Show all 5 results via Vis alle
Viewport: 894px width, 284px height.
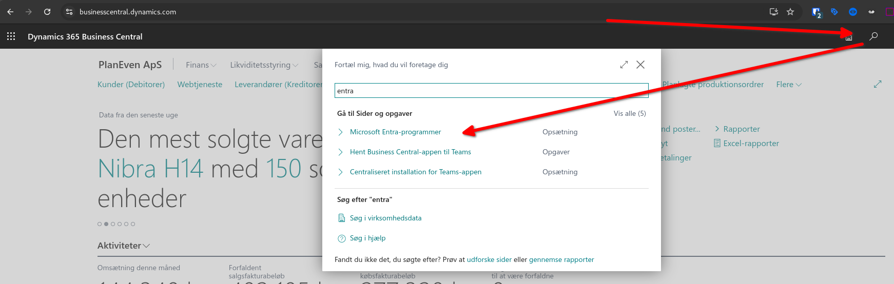[630, 113]
